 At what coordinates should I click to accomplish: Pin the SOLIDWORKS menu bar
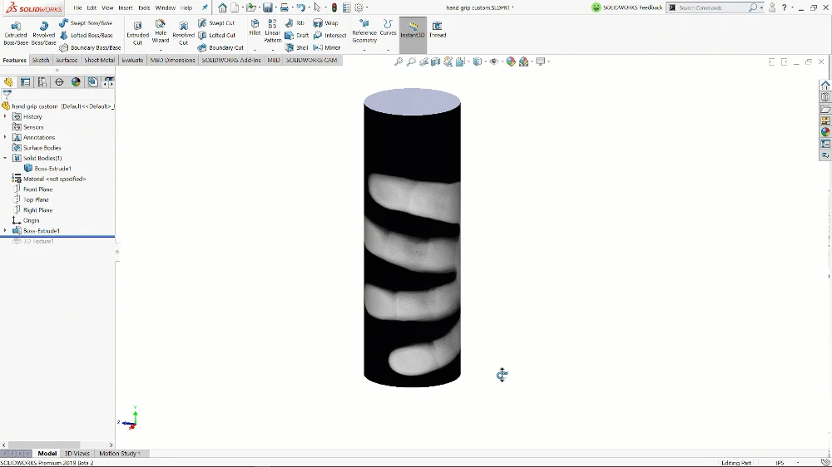(x=205, y=7)
